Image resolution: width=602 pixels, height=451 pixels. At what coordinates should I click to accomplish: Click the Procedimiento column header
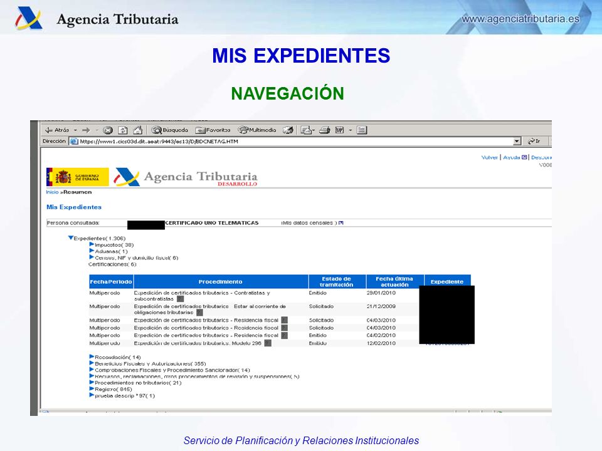point(220,281)
